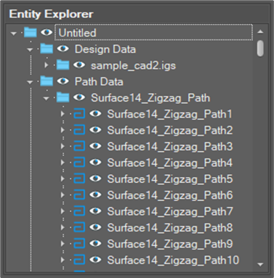Click the scrollbar up arrow
This screenshot has height=278, width=274.
pos(260,32)
